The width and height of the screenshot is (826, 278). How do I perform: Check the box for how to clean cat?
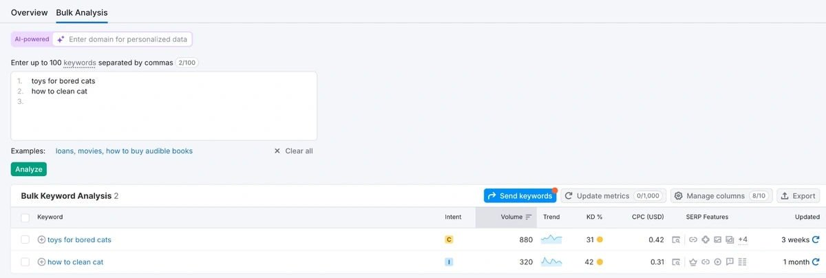coord(25,261)
